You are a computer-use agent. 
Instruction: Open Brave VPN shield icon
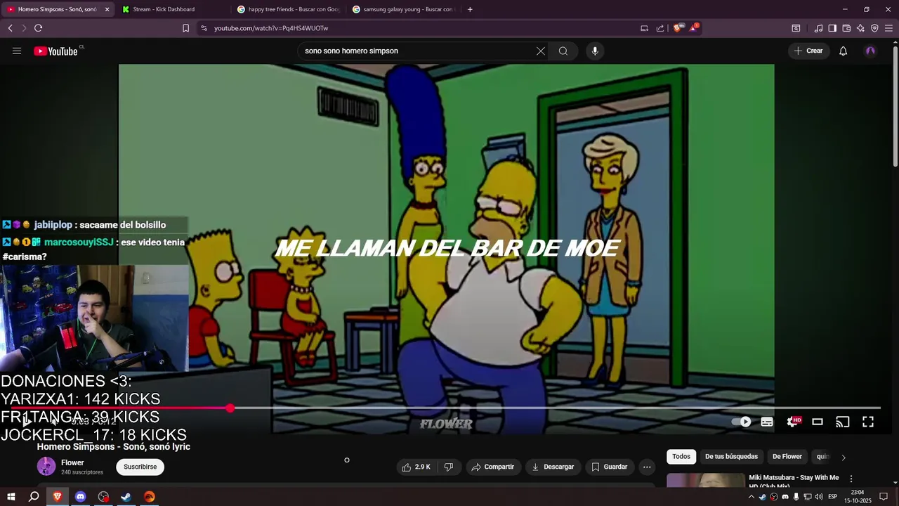pos(874,28)
